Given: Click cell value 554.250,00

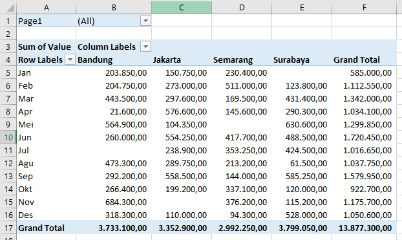Looking at the screenshot, I should point(186,137).
